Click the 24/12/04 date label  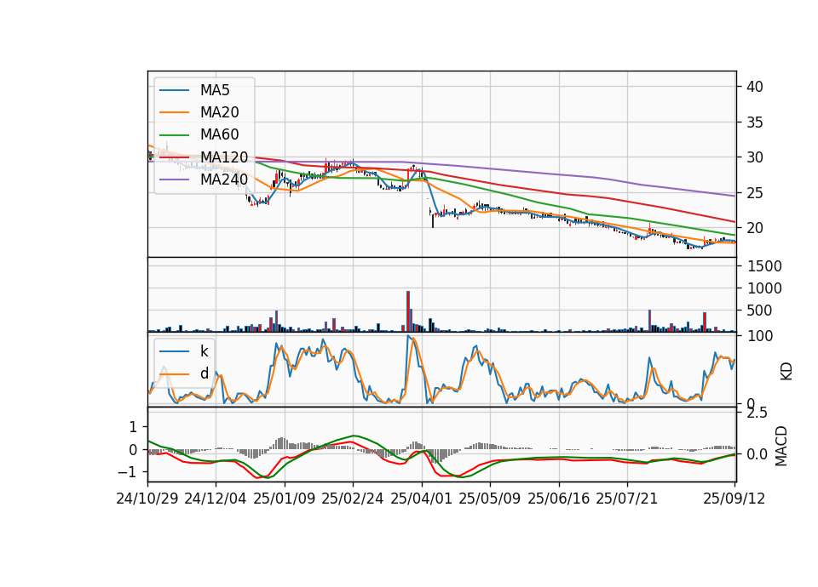(216, 499)
